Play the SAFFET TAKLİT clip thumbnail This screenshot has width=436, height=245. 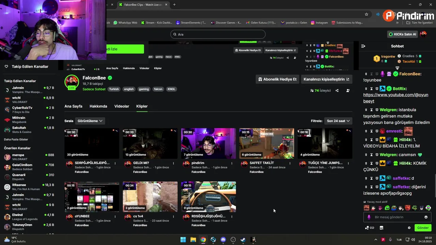pyautogui.click(x=267, y=143)
